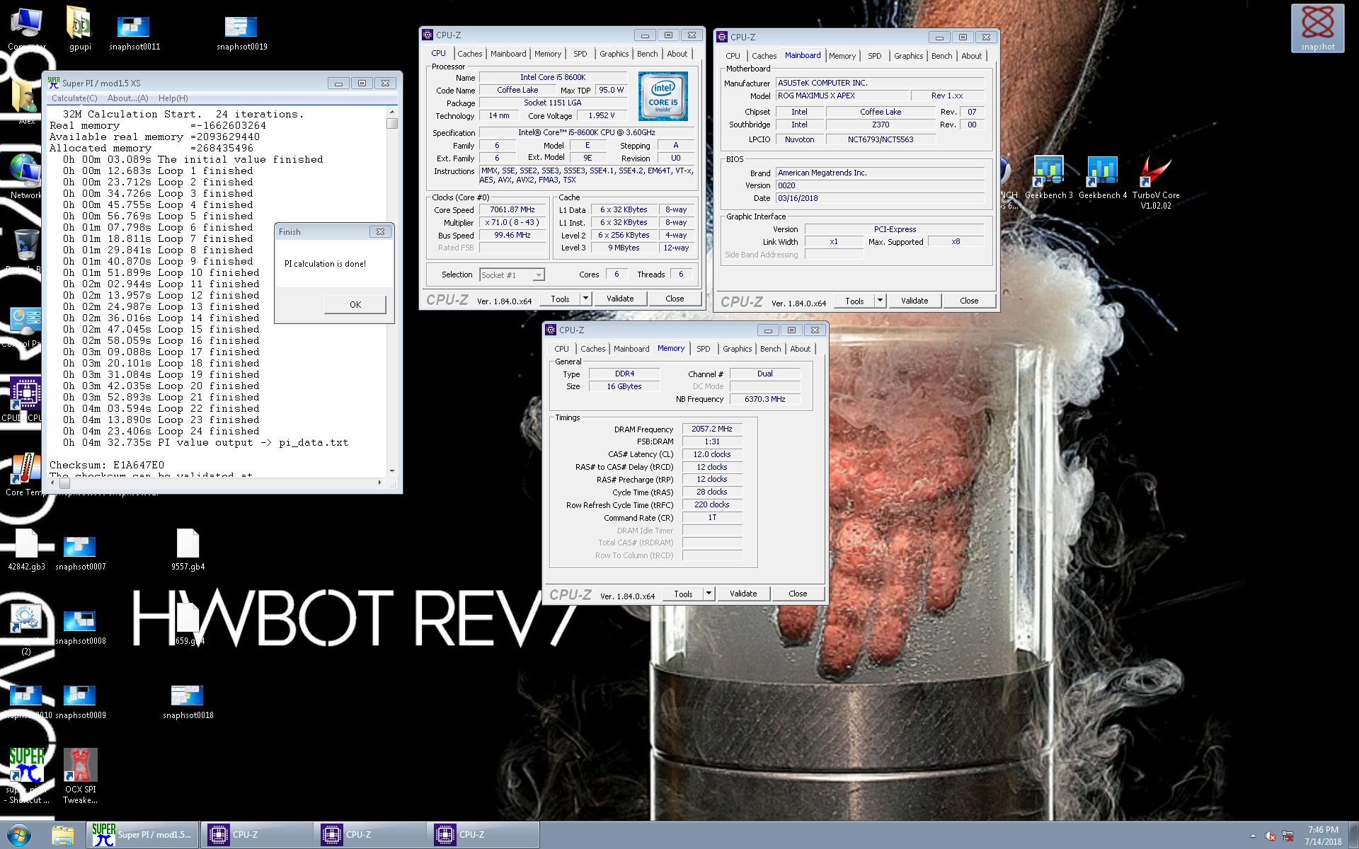This screenshot has height=849, width=1359.
Task: Click Validate in the Memory window
Action: pyautogui.click(x=743, y=594)
